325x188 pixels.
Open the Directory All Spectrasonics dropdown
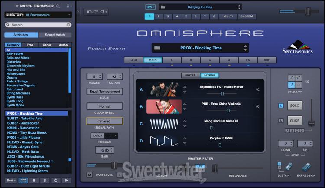tap(38, 15)
